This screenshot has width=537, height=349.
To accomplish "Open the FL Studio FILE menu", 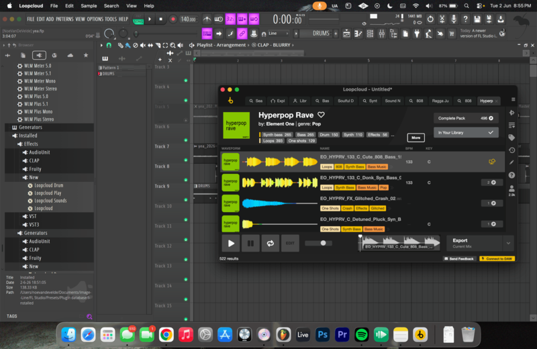I will (x=31, y=19).
